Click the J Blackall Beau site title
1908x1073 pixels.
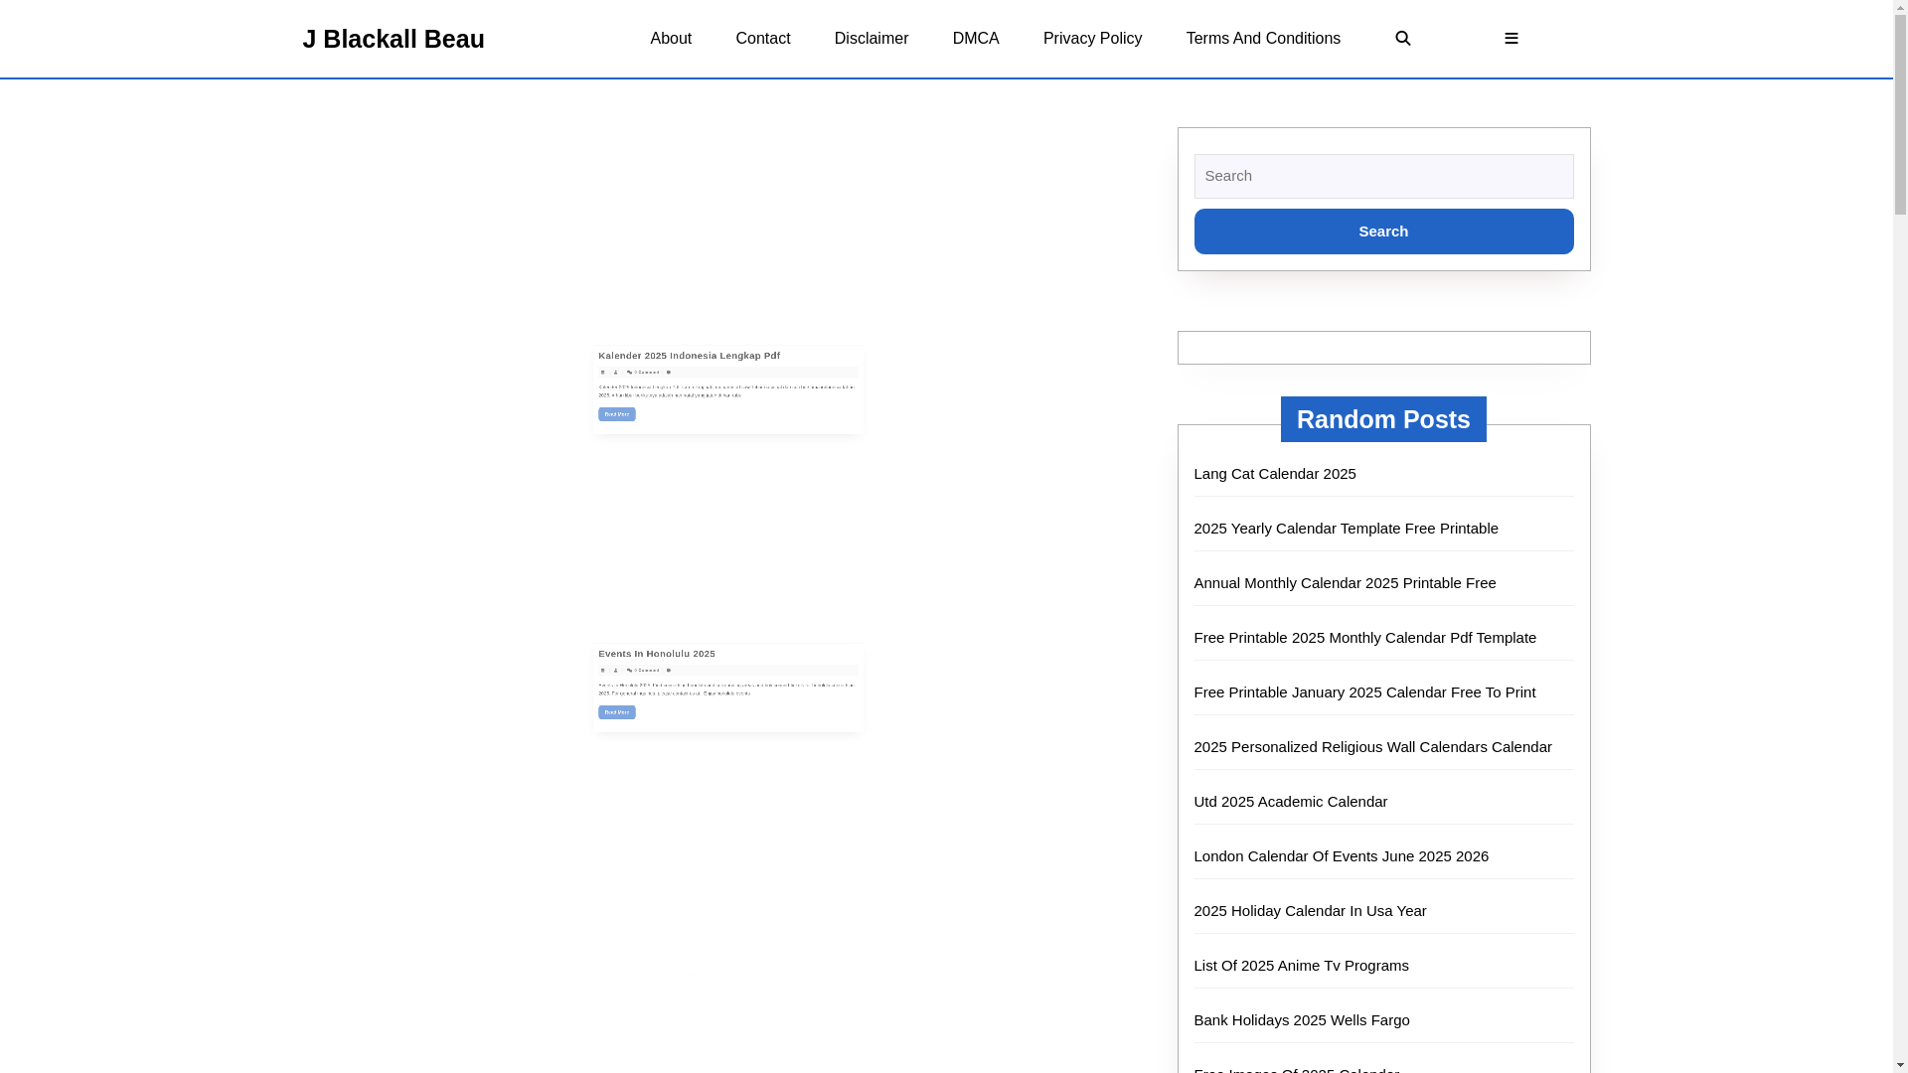394,39
